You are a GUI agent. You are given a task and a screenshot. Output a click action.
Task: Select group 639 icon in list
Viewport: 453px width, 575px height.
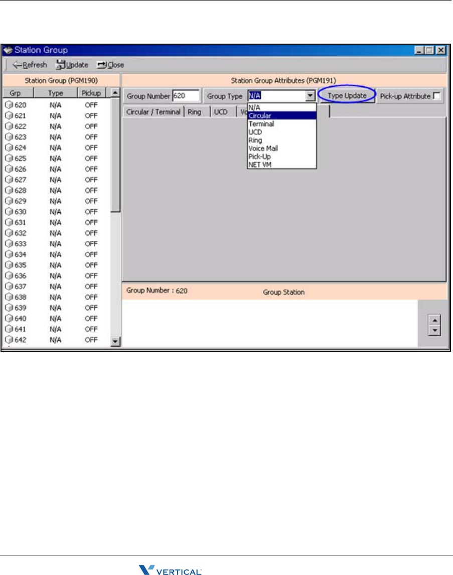(9, 307)
